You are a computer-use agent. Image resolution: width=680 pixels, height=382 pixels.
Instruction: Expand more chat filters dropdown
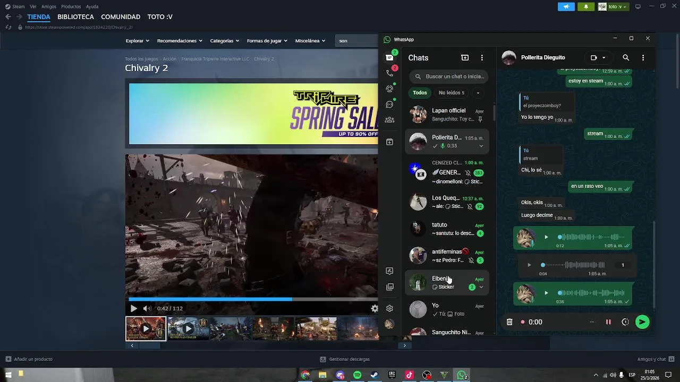click(x=478, y=93)
